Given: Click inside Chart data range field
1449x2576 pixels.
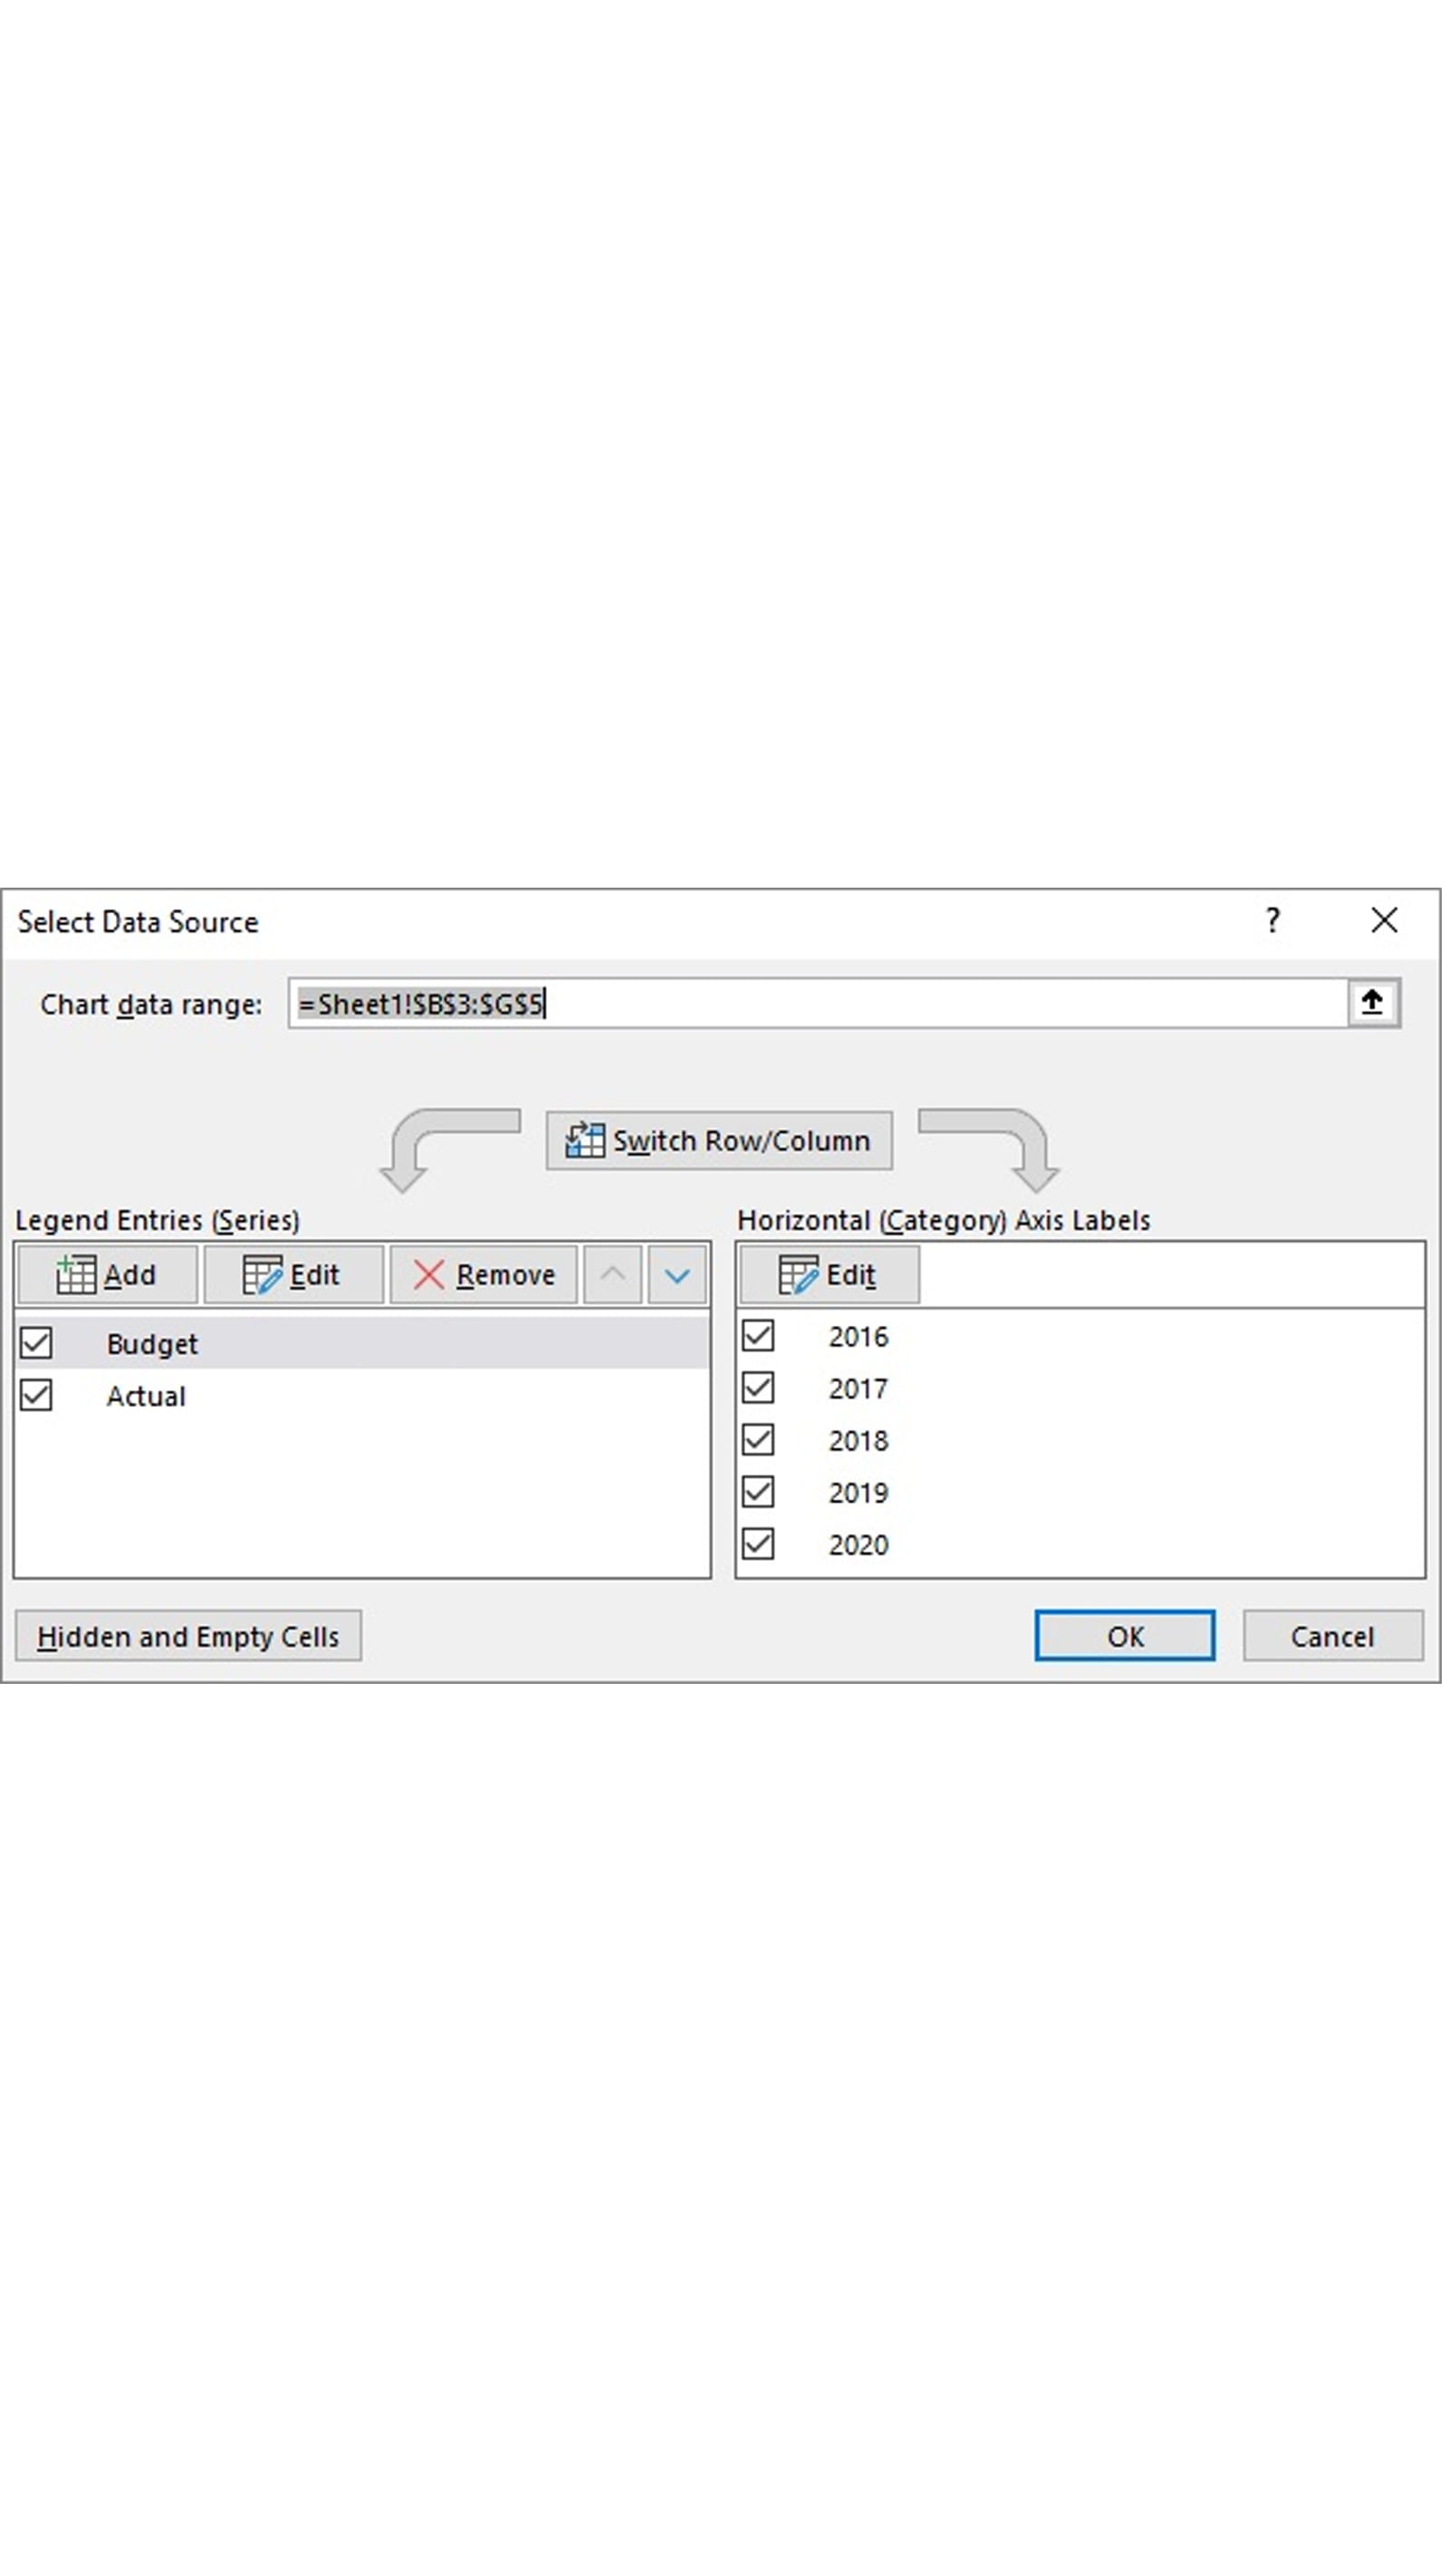Looking at the screenshot, I should pos(900,1003).
